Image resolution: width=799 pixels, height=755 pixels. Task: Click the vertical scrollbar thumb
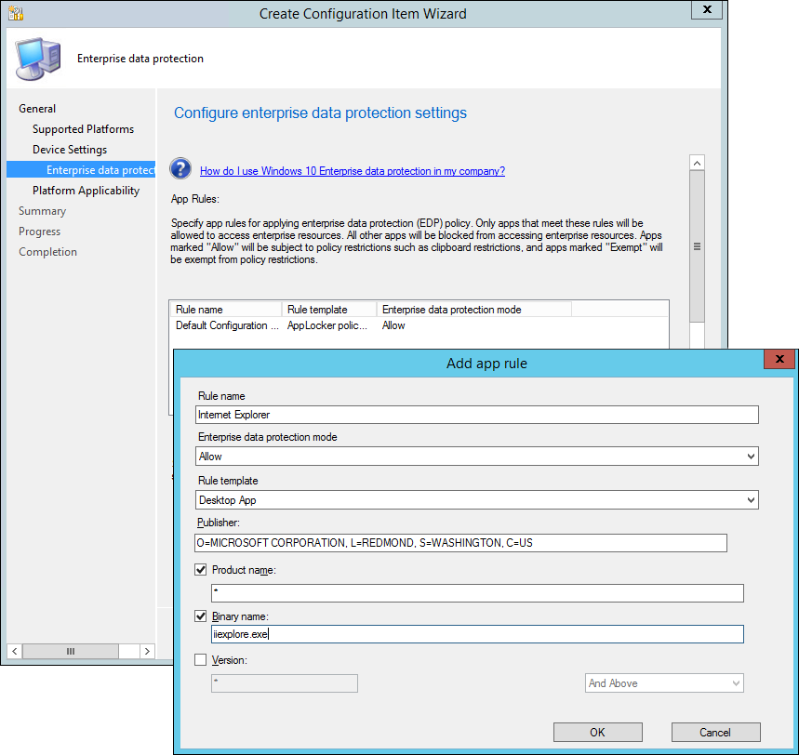coord(696,246)
